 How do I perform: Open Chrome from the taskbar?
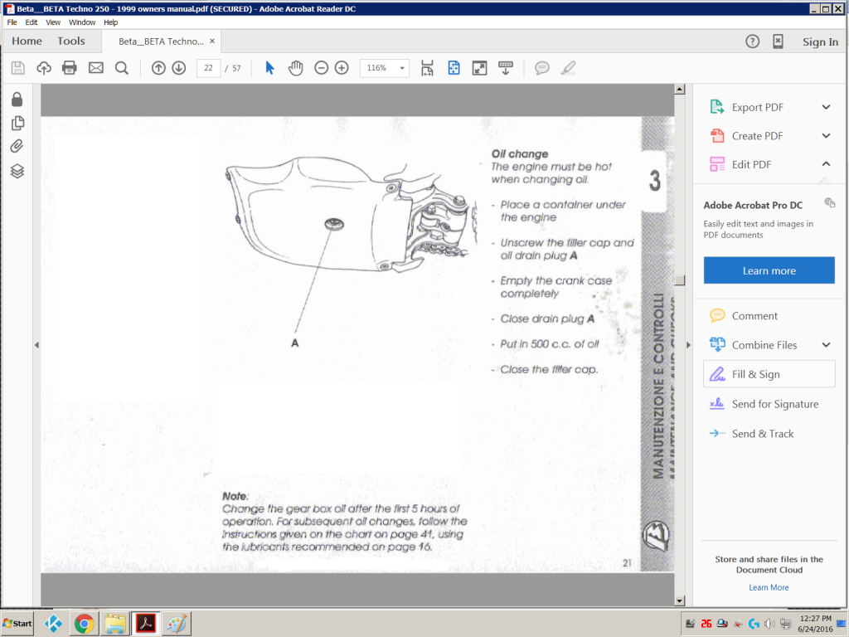tap(84, 623)
